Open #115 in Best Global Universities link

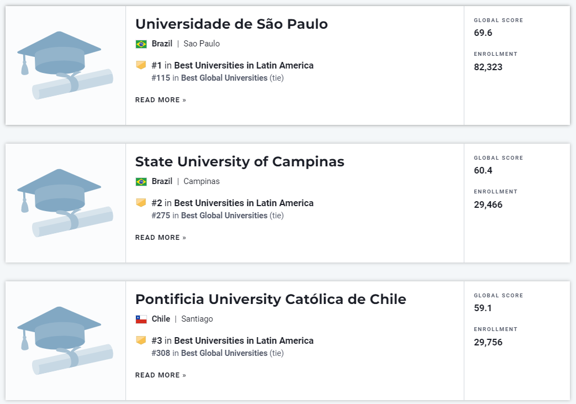click(210, 78)
